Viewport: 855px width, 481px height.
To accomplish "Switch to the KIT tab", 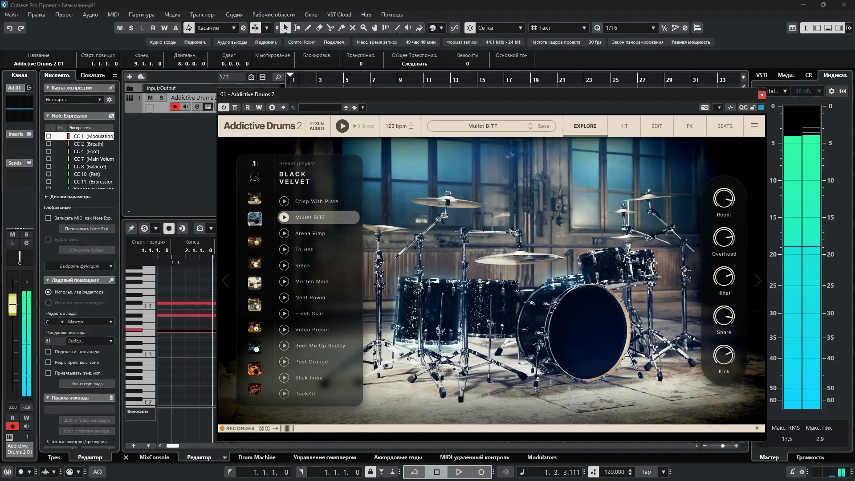I will click(x=624, y=126).
